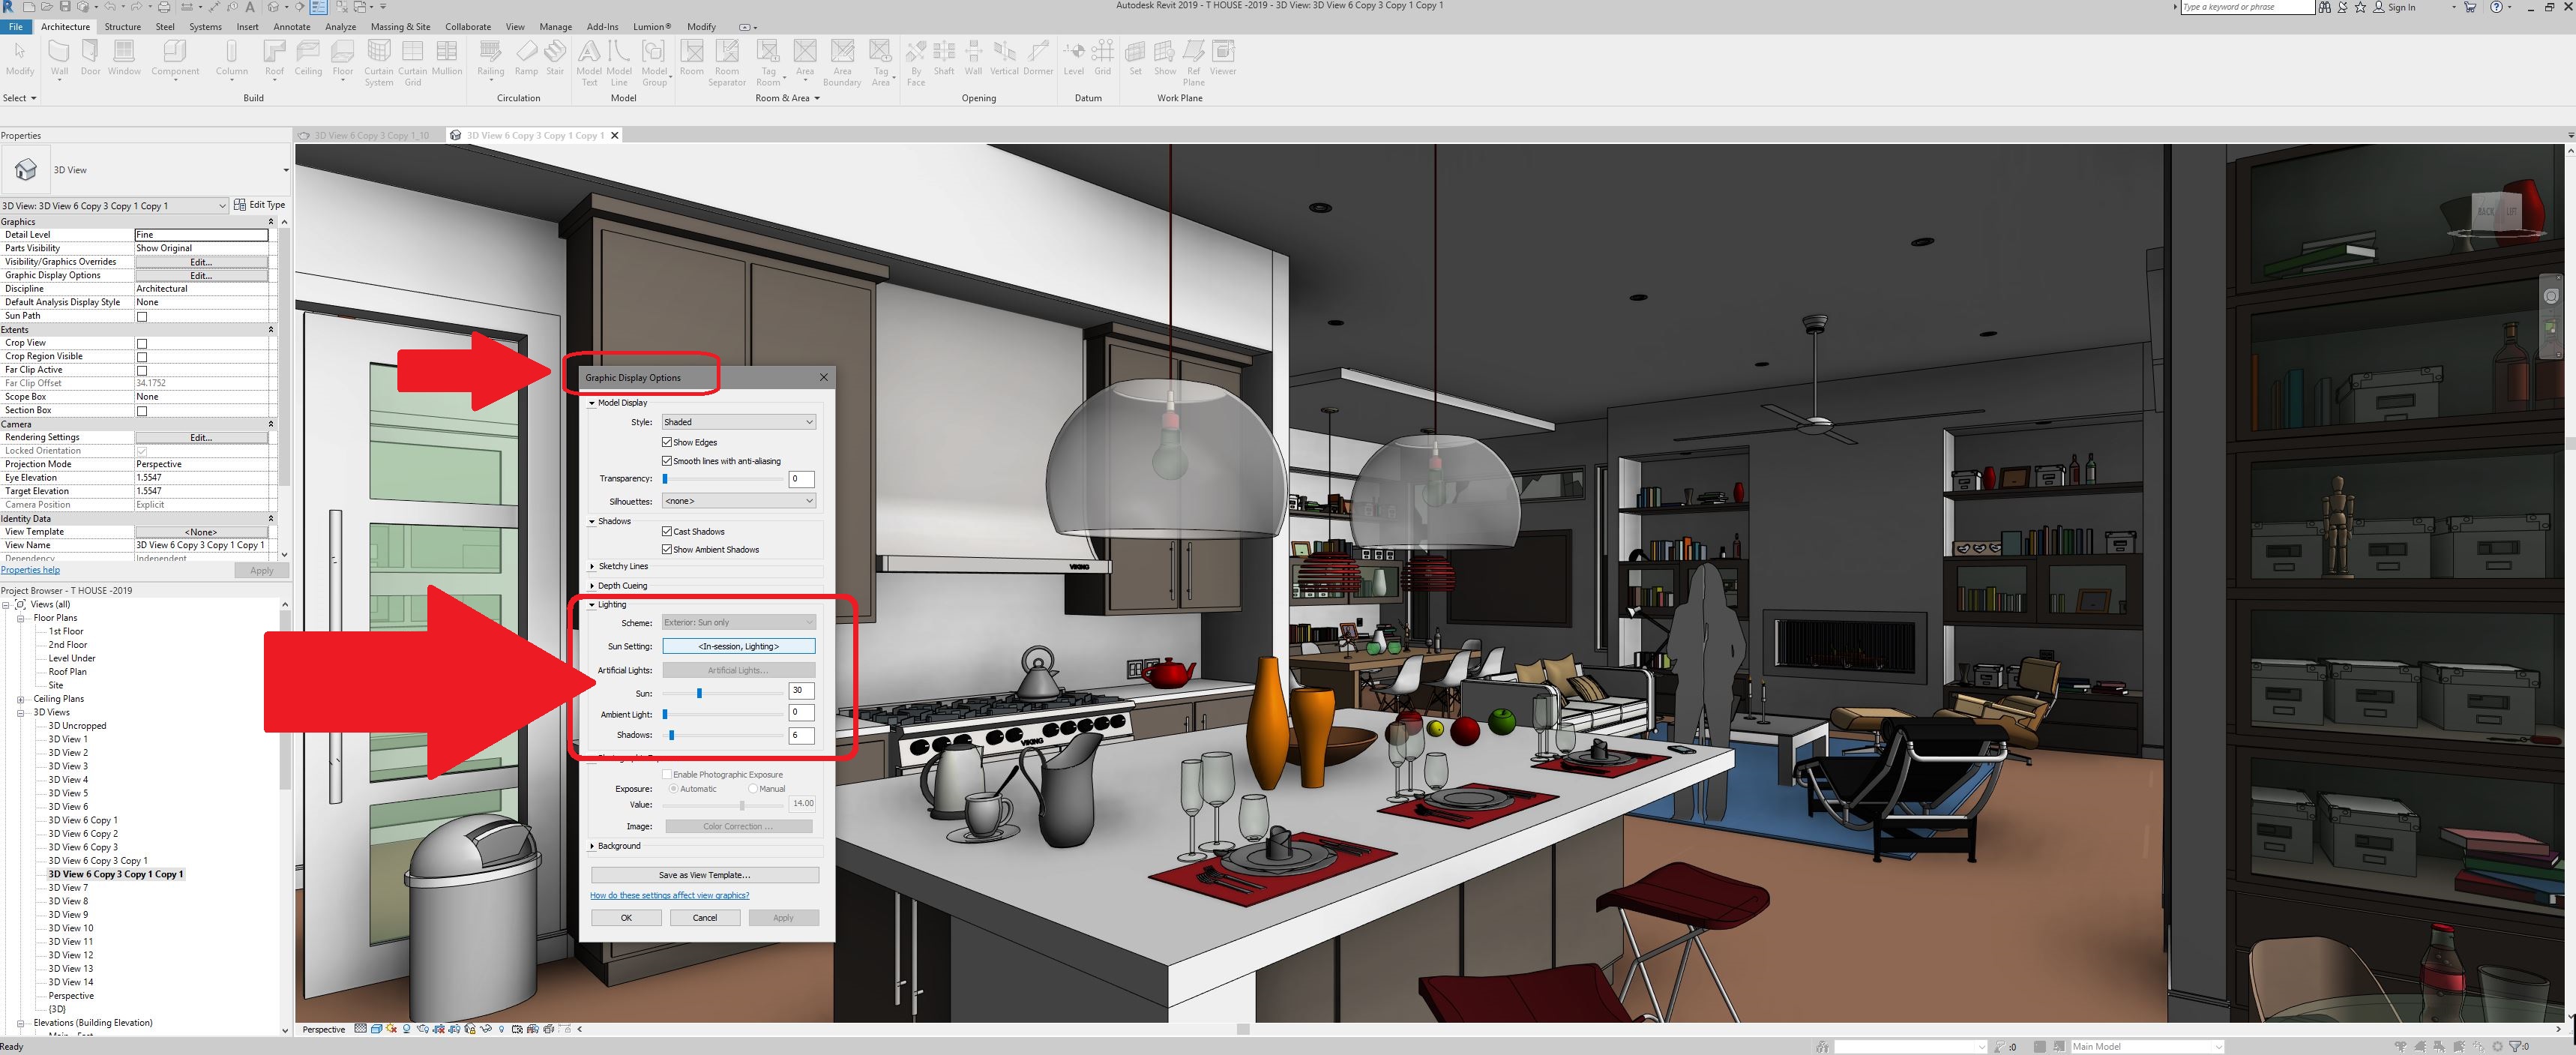Viewport: 2576px width, 1055px height.
Task: Expand the Background section
Action: (x=591, y=845)
